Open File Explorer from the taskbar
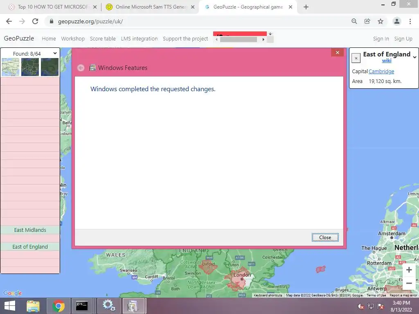 pos(33,306)
